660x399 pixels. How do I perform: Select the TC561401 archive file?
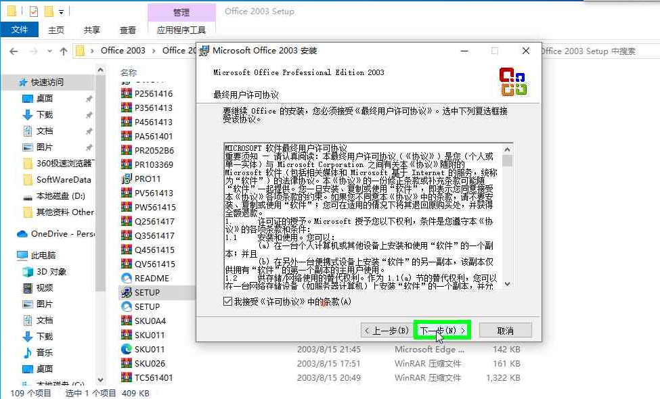pyautogui.click(x=148, y=377)
